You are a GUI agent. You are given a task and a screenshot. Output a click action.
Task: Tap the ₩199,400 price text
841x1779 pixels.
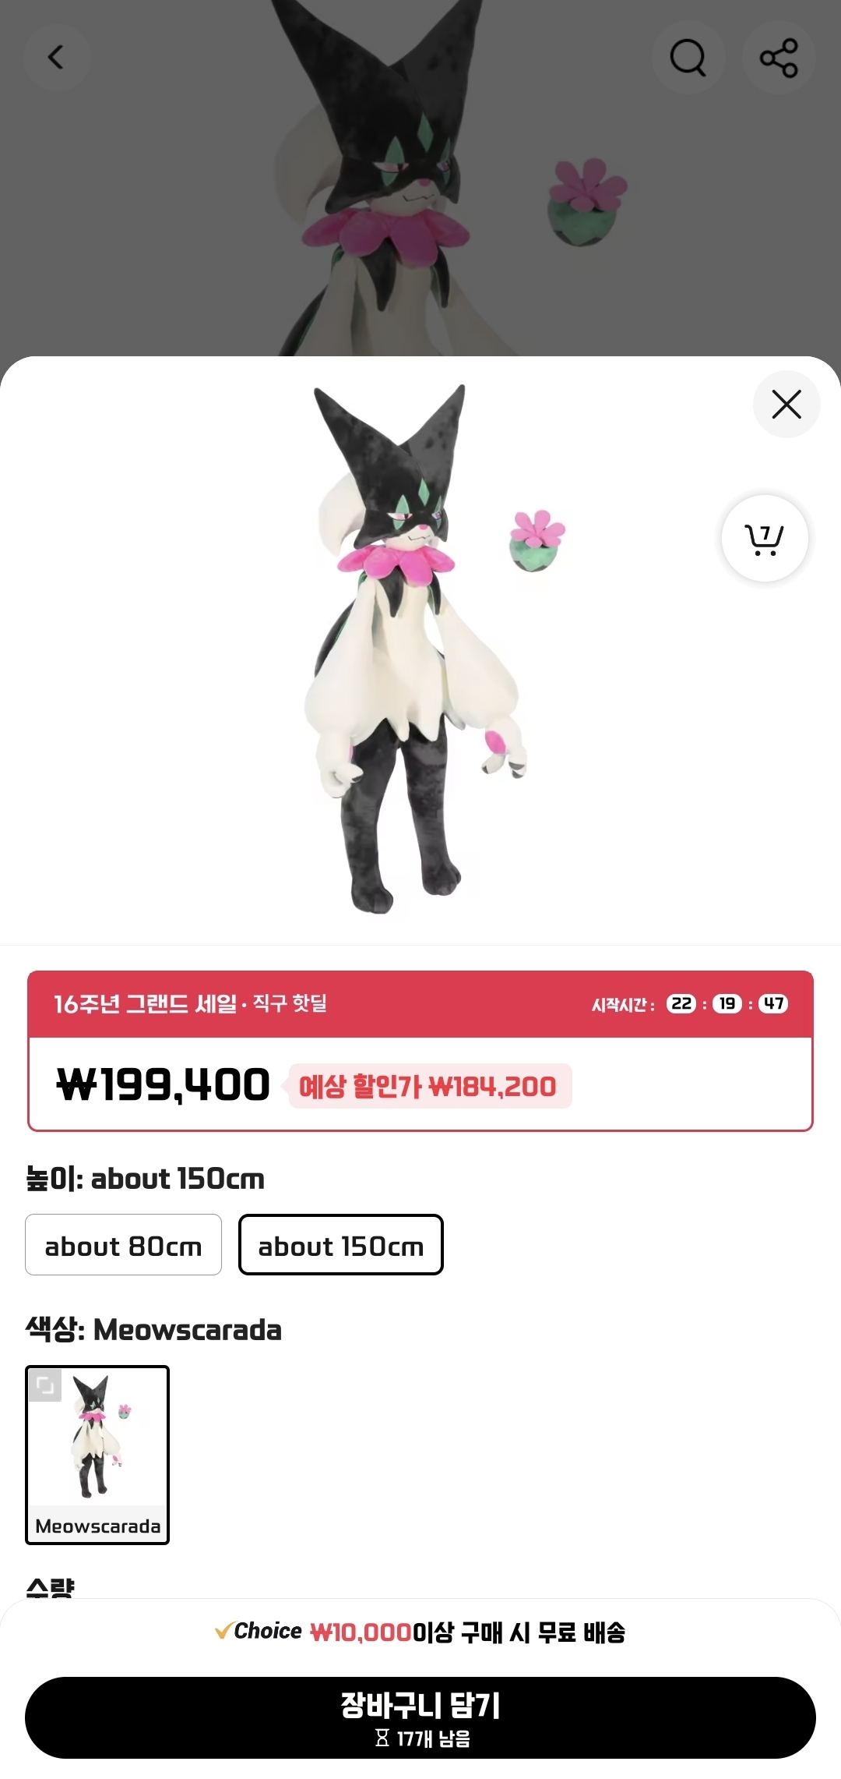[164, 1085]
